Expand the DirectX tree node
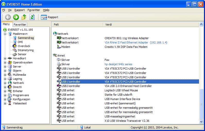The height and width of the screenshot is (131, 205). click(x=5, y=87)
